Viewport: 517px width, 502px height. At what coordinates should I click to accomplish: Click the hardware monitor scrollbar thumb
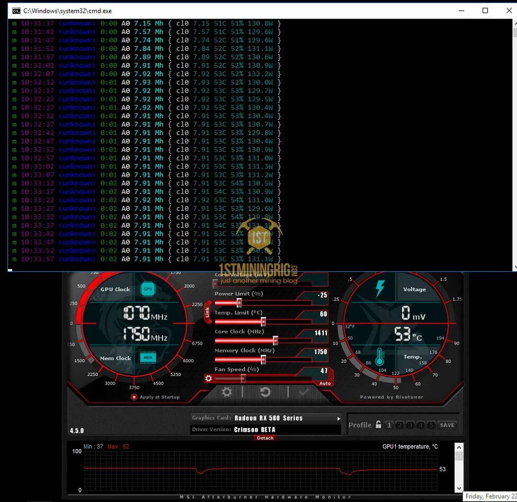459,456
